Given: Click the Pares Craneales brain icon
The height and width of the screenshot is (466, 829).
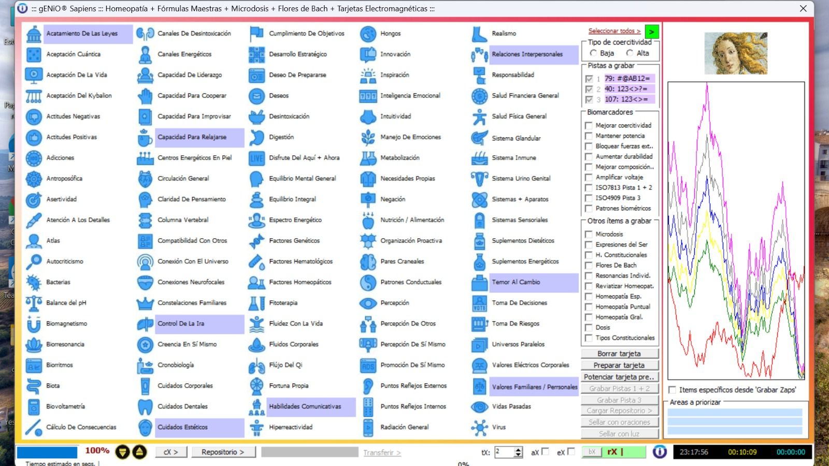Looking at the screenshot, I should click(x=368, y=261).
